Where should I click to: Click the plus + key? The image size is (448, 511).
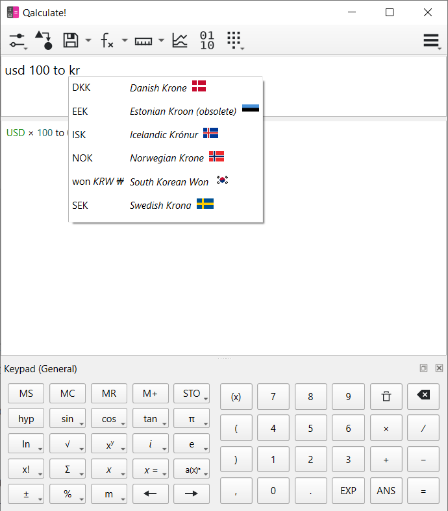[386, 460]
